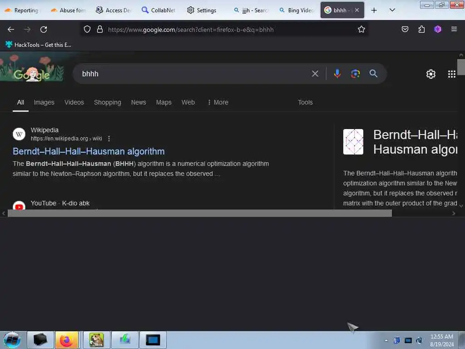The image size is (465, 349).
Task: Open a new browser tab
Action: [374, 10]
